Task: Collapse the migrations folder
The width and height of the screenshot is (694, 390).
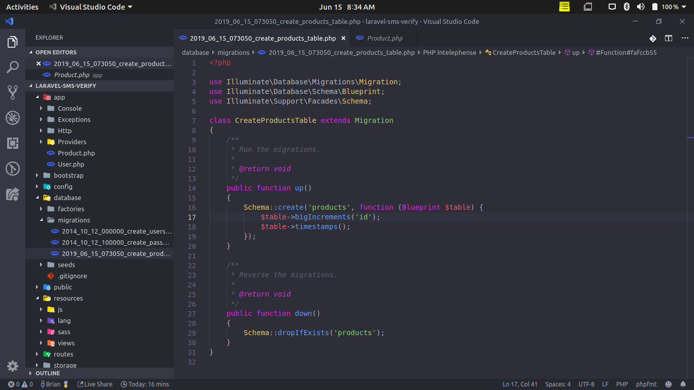Action: pyautogui.click(x=100, y=220)
